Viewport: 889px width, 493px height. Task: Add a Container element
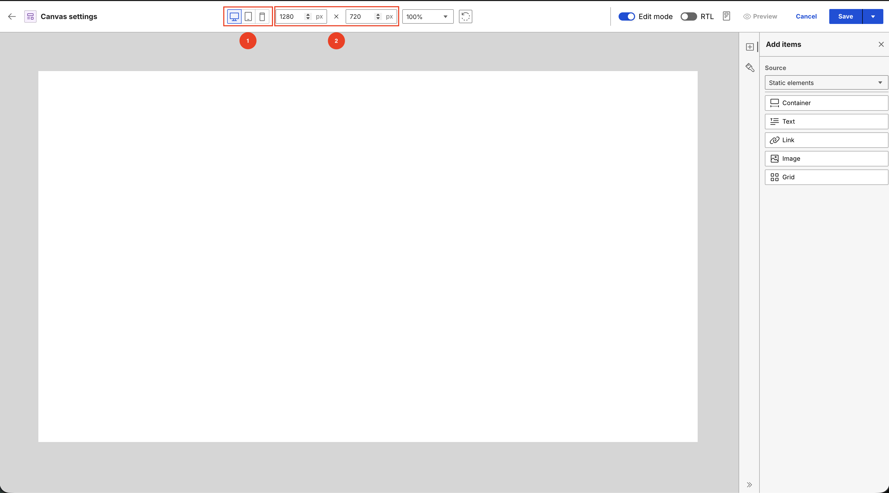click(826, 103)
